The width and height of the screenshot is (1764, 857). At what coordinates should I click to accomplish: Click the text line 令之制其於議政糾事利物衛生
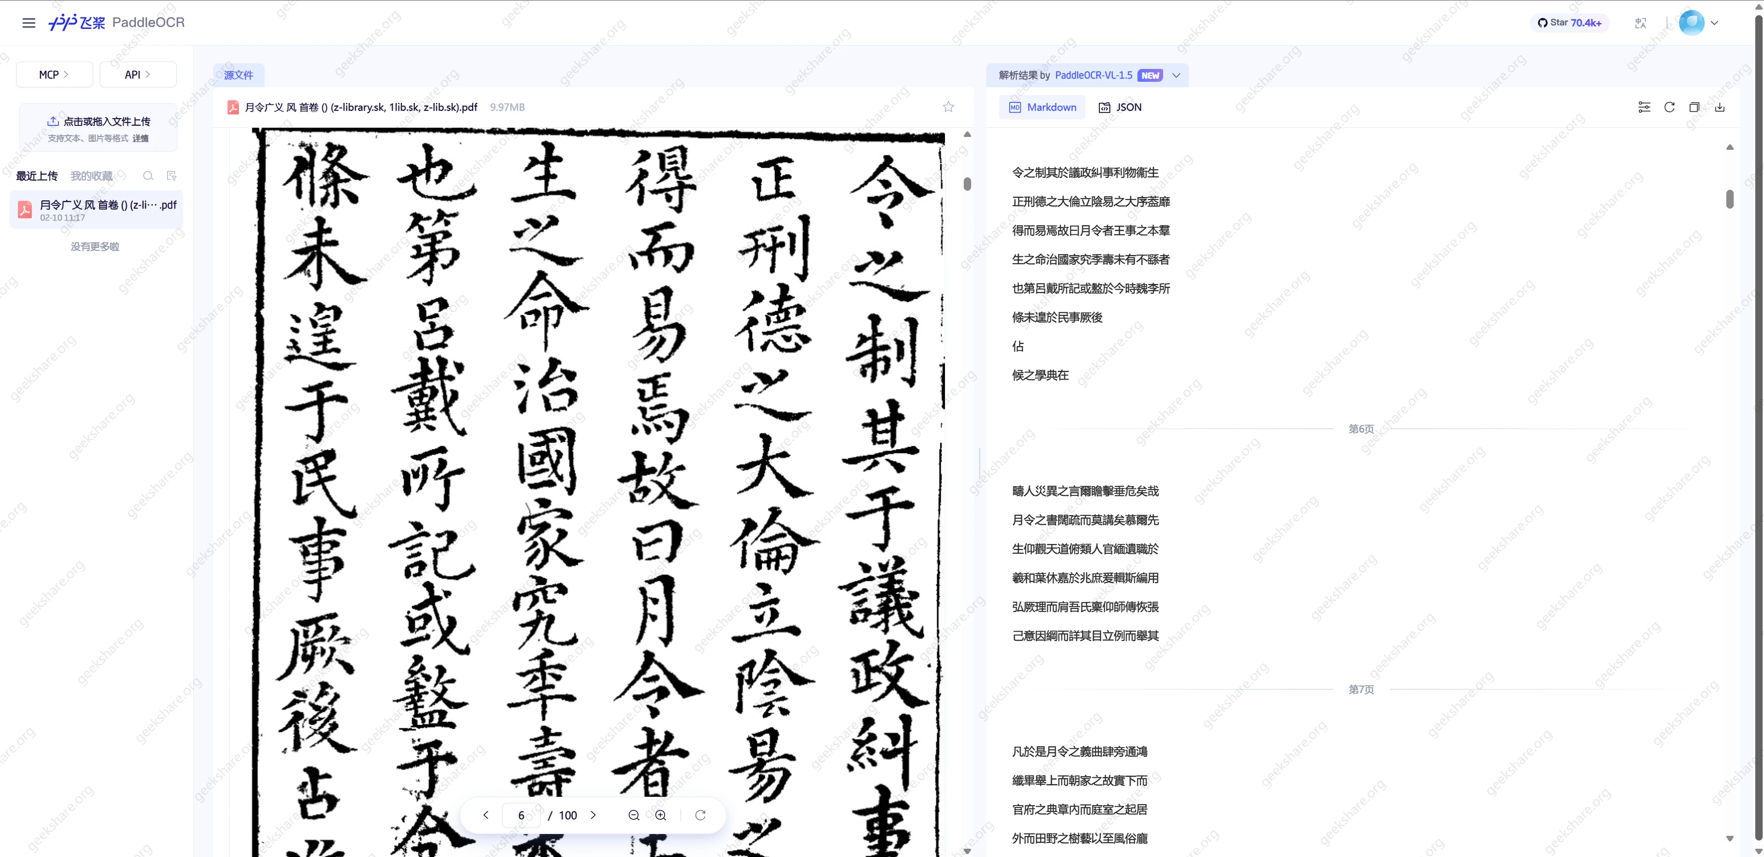[1086, 173]
